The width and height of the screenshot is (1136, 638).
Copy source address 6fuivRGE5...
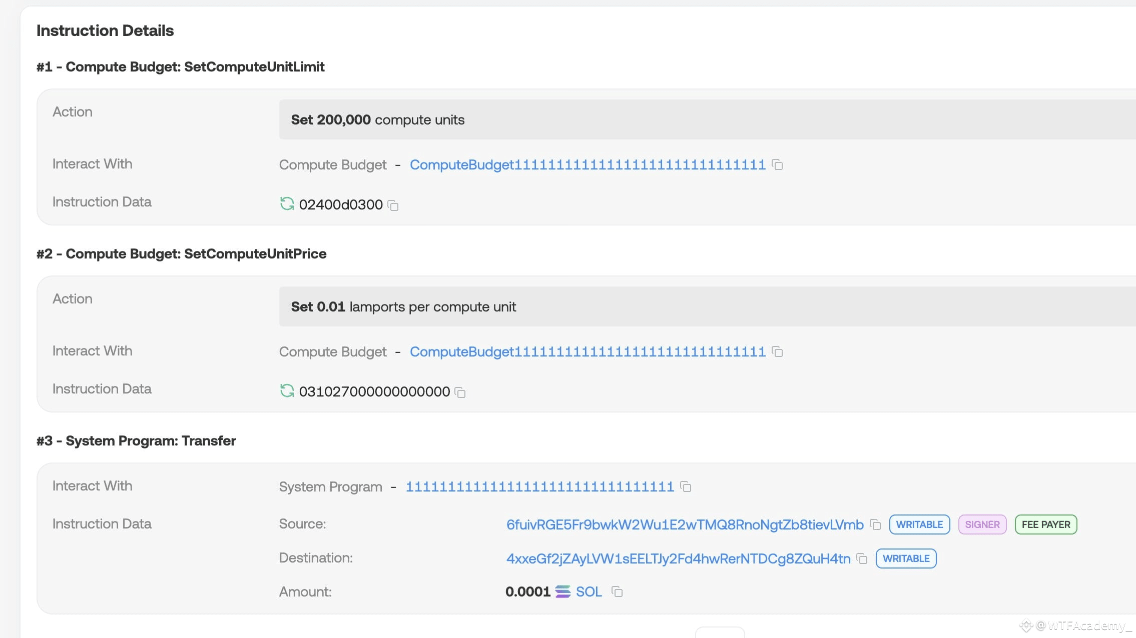coord(875,524)
